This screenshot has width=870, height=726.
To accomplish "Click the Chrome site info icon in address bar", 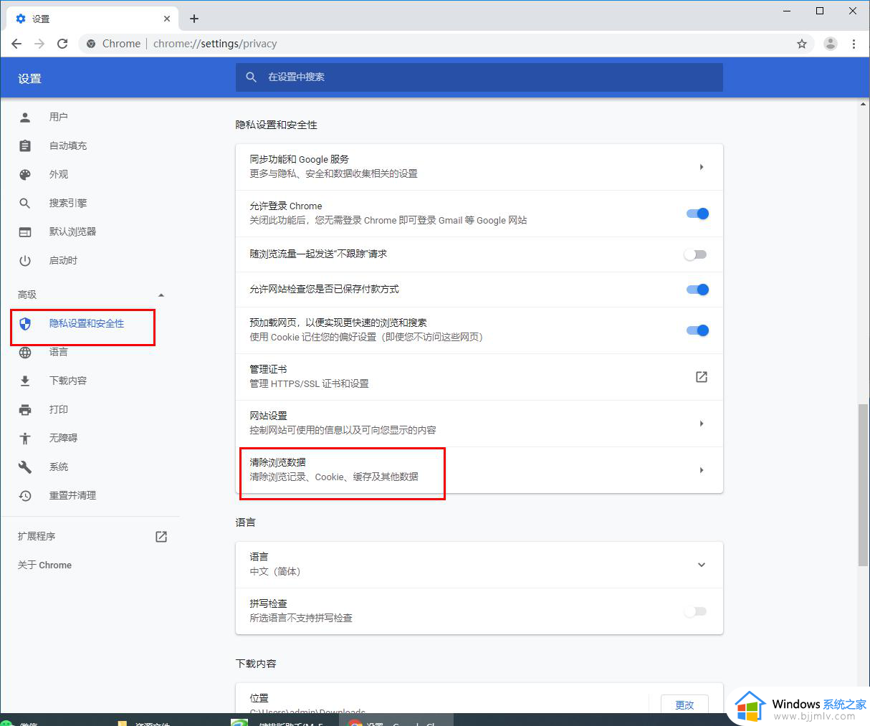I will [91, 44].
